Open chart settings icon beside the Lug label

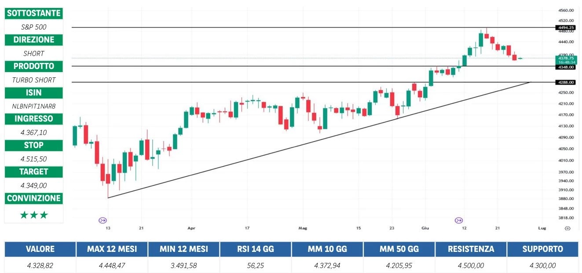pyautogui.click(x=567, y=229)
